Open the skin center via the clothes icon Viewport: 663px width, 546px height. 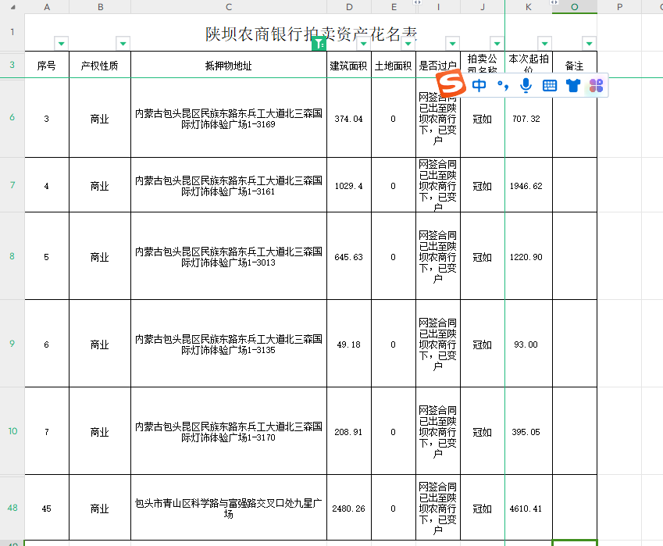[x=574, y=84]
